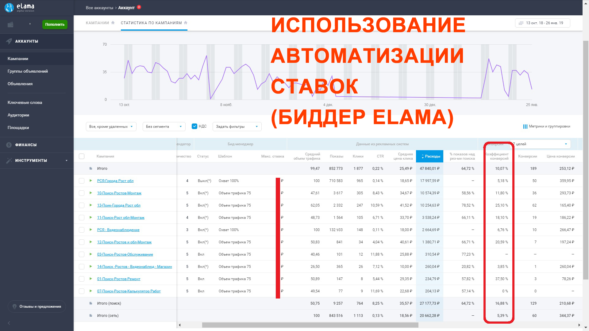
Task: Open the 7 целей goals dropdown
Action: (x=540, y=144)
